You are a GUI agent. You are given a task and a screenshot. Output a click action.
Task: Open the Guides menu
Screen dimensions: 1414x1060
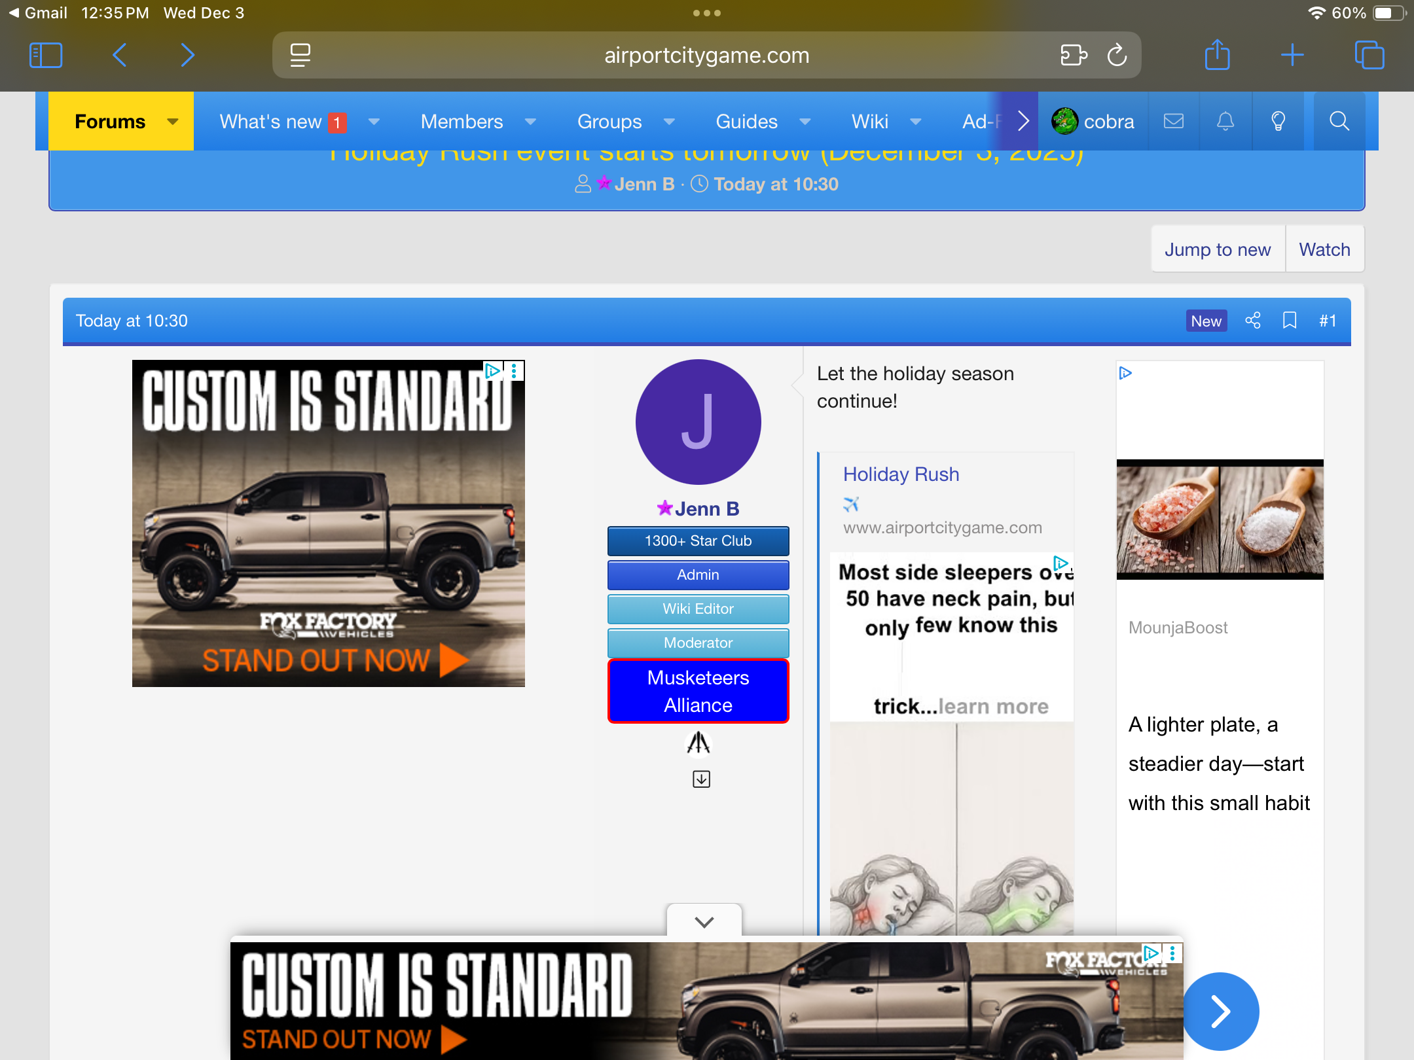(746, 122)
